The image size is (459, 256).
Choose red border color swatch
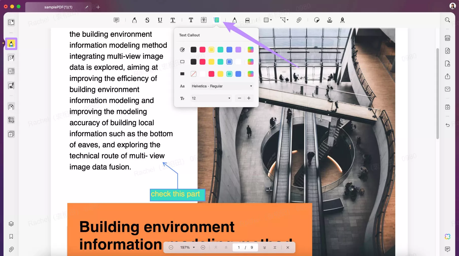(x=202, y=62)
